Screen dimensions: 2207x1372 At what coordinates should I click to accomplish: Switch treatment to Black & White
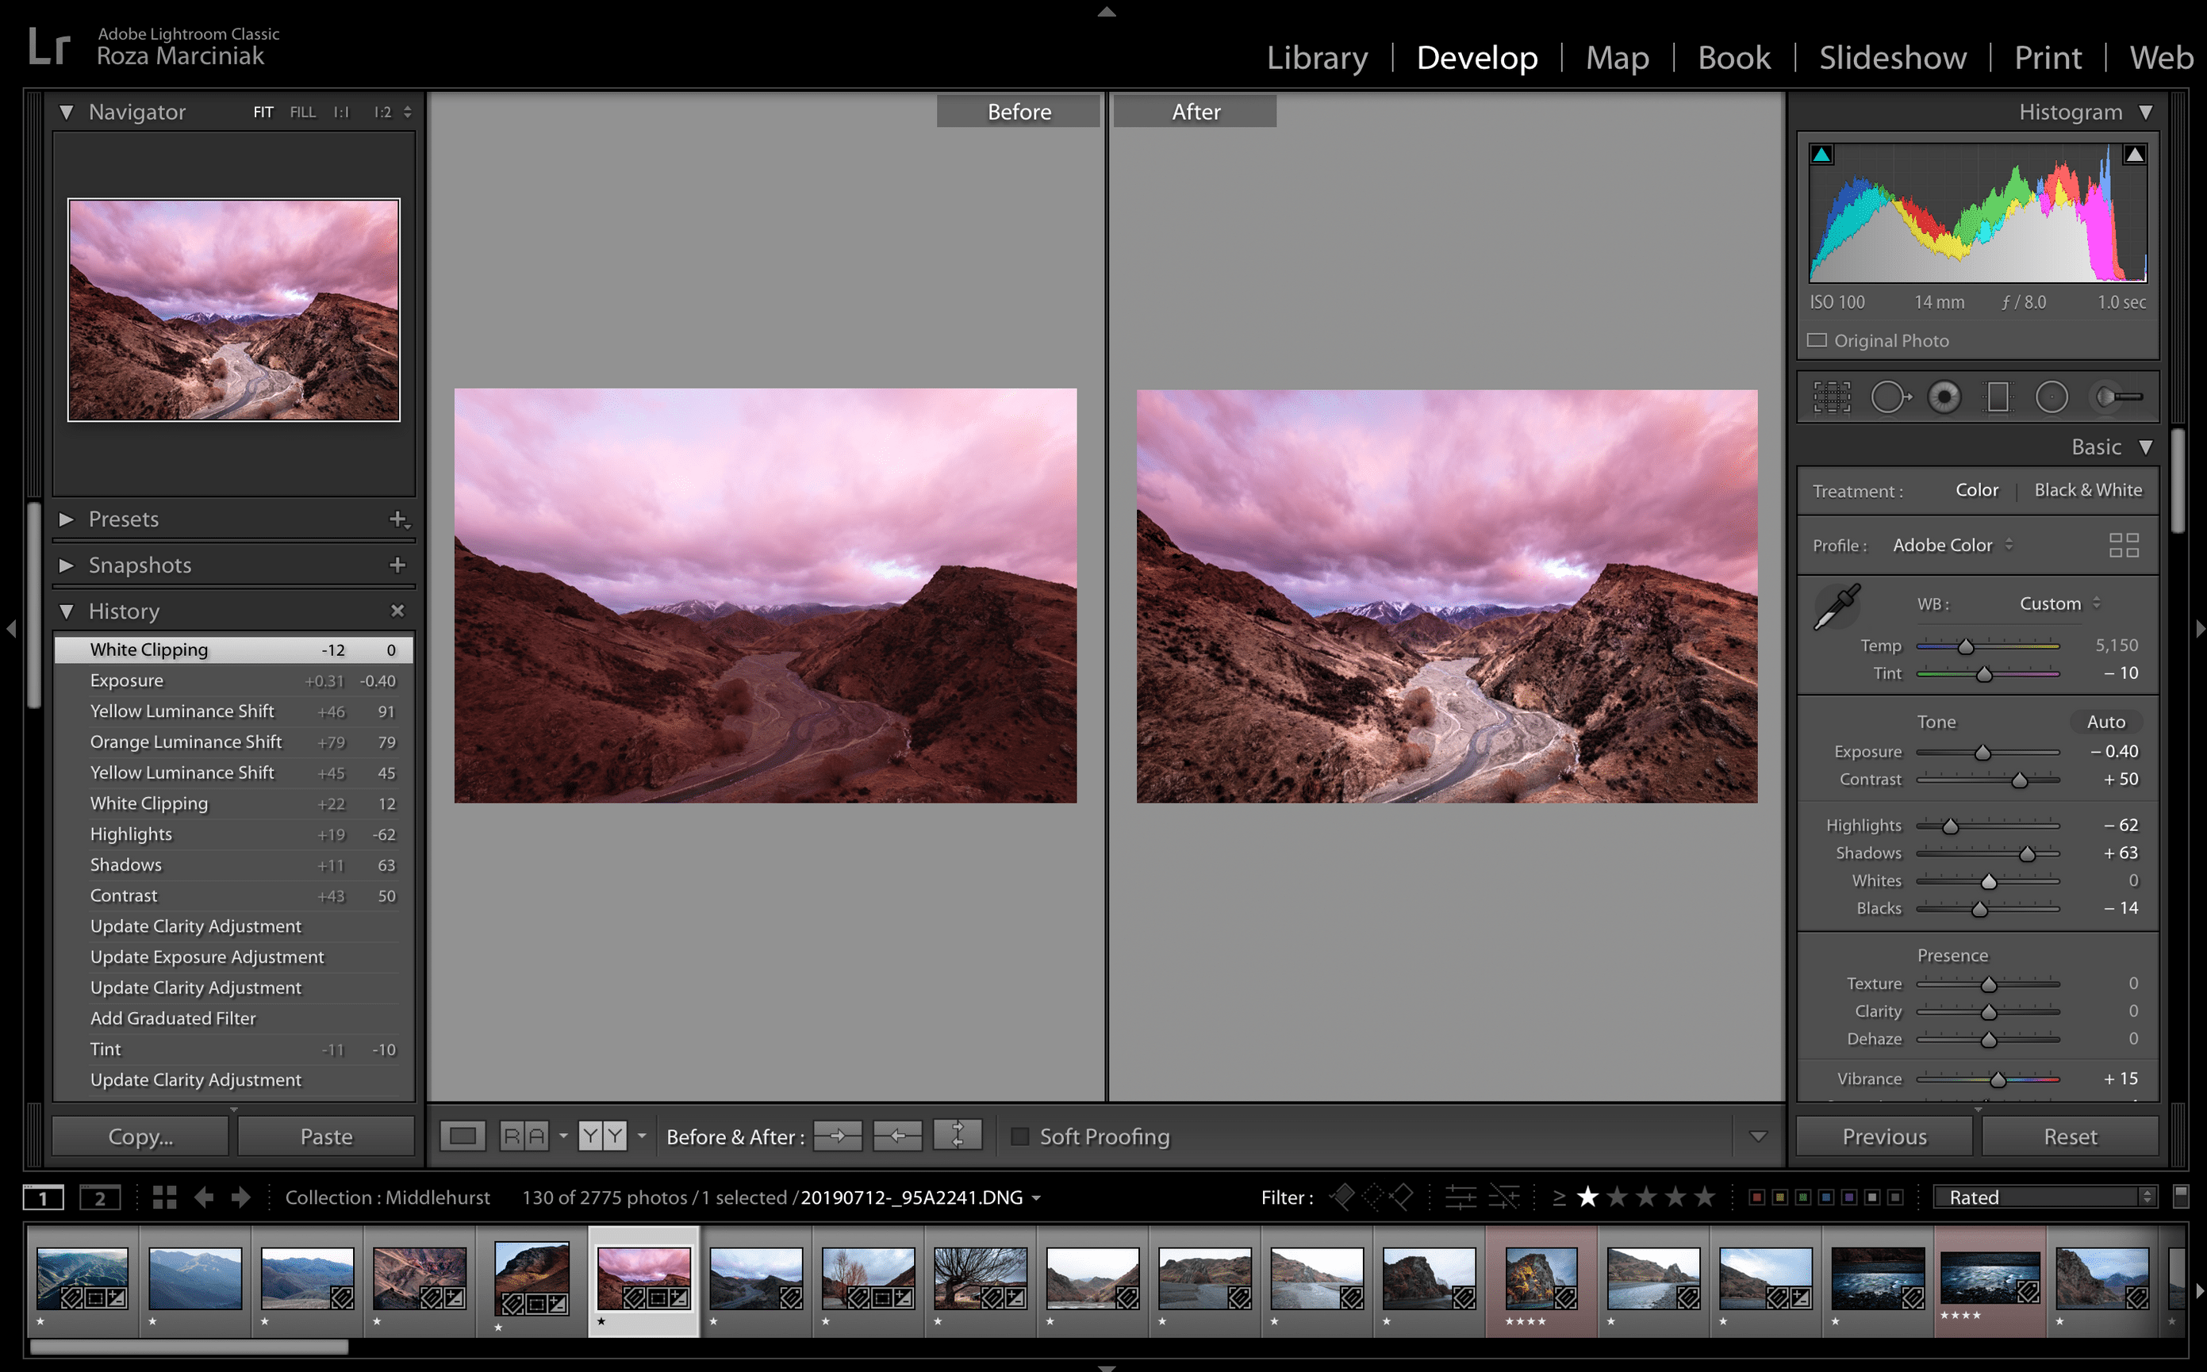(2088, 490)
